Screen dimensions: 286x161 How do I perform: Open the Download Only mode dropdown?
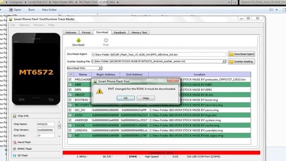coord(84,68)
